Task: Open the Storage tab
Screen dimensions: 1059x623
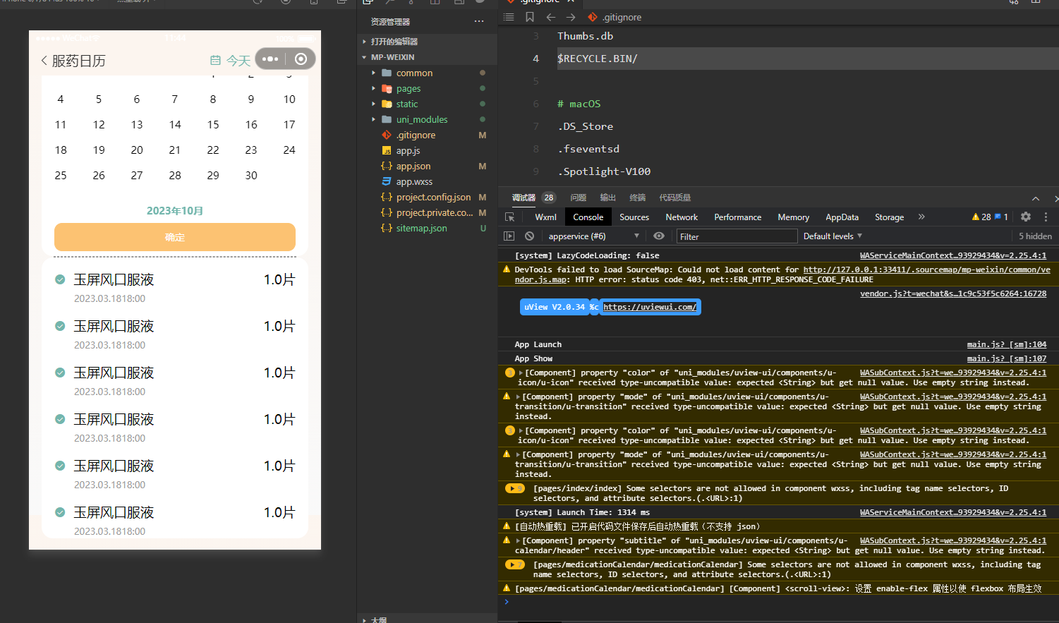Action: (889, 217)
